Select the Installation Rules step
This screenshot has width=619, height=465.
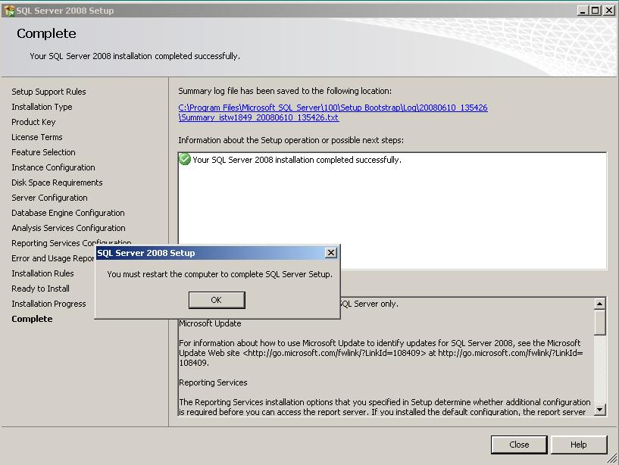42,273
